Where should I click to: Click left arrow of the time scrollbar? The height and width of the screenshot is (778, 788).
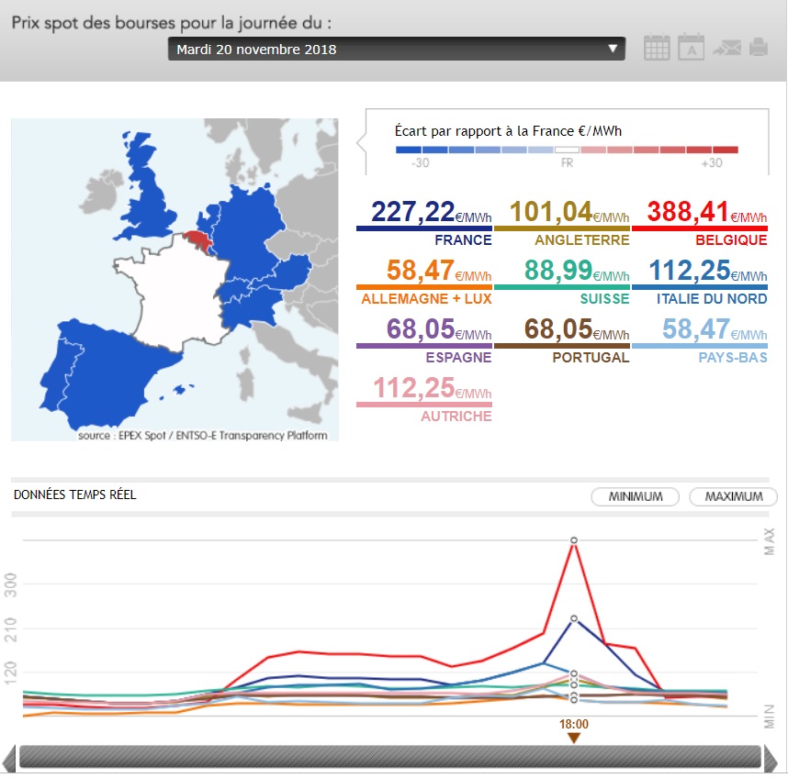coord(9,758)
